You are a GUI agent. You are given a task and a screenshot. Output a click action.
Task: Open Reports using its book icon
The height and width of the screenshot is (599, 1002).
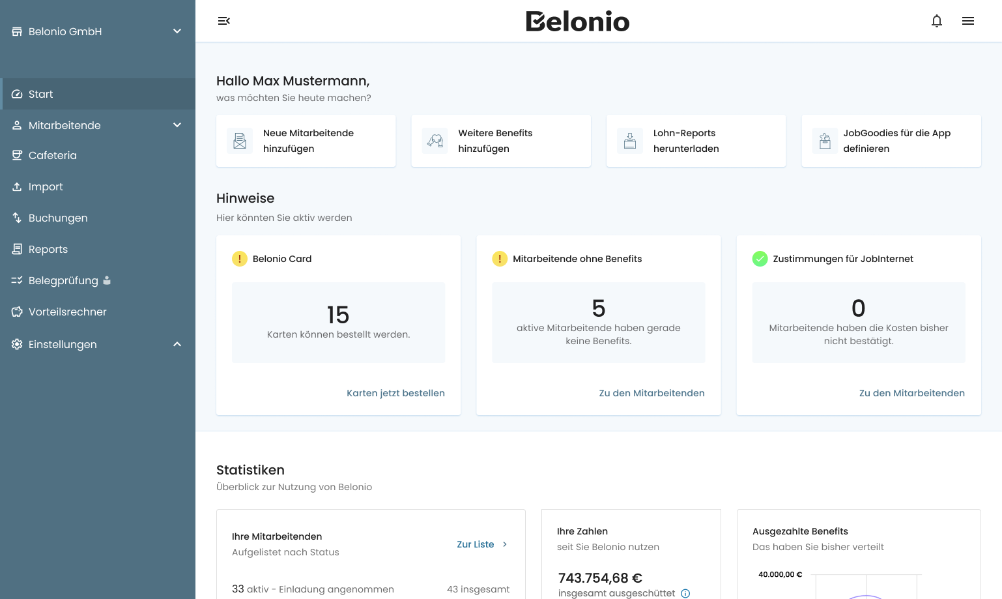click(x=16, y=249)
